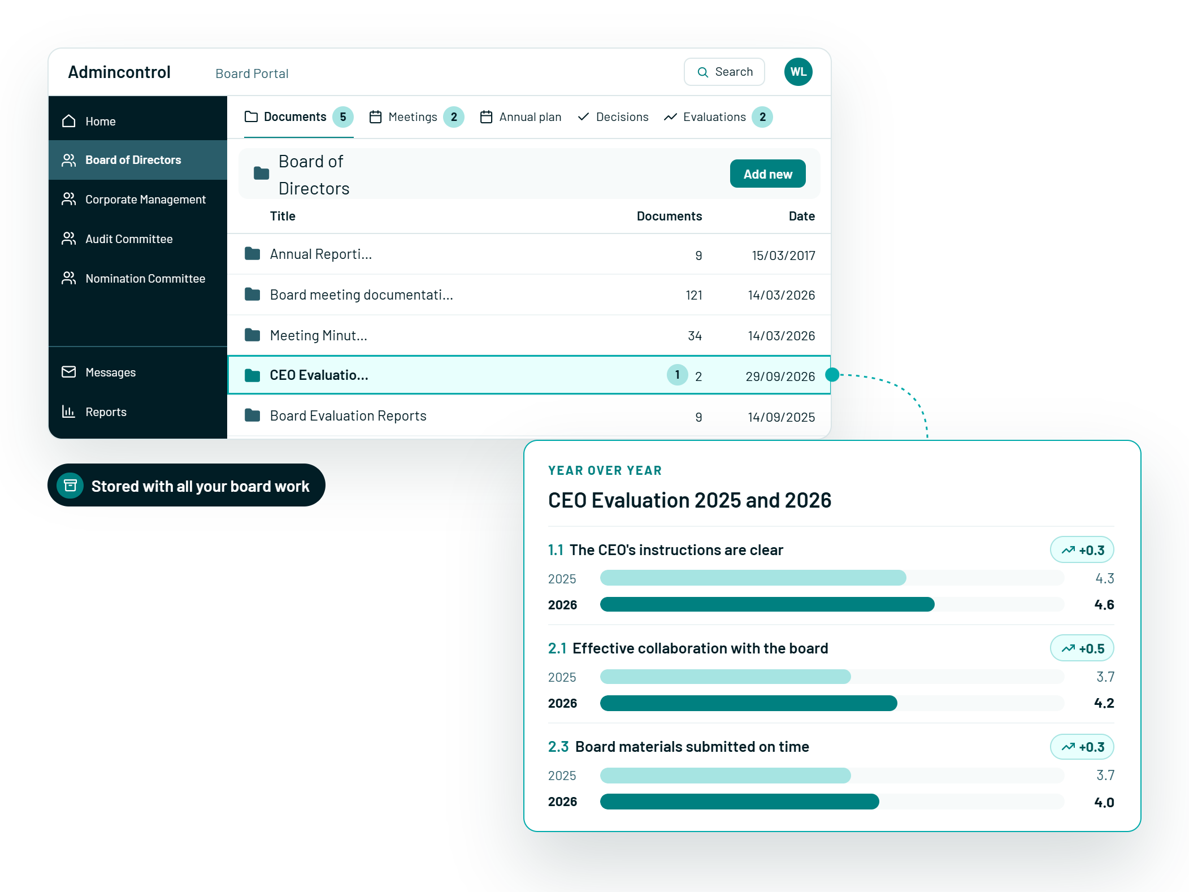1189x892 pixels.
Task: Click the Nomination Committee people icon
Action: 68,278
